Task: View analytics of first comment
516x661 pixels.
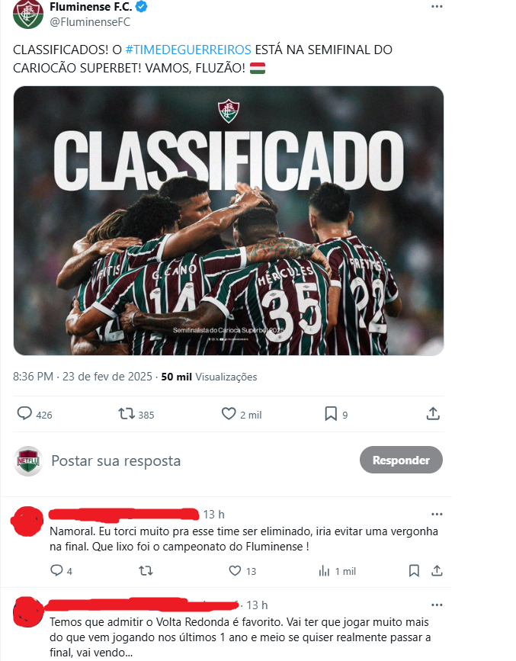Action: [324, 571]
